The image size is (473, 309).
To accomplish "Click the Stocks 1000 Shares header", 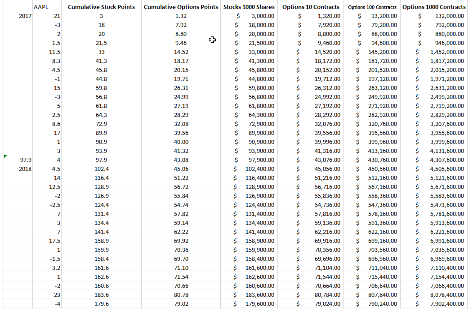I will 250,7.
